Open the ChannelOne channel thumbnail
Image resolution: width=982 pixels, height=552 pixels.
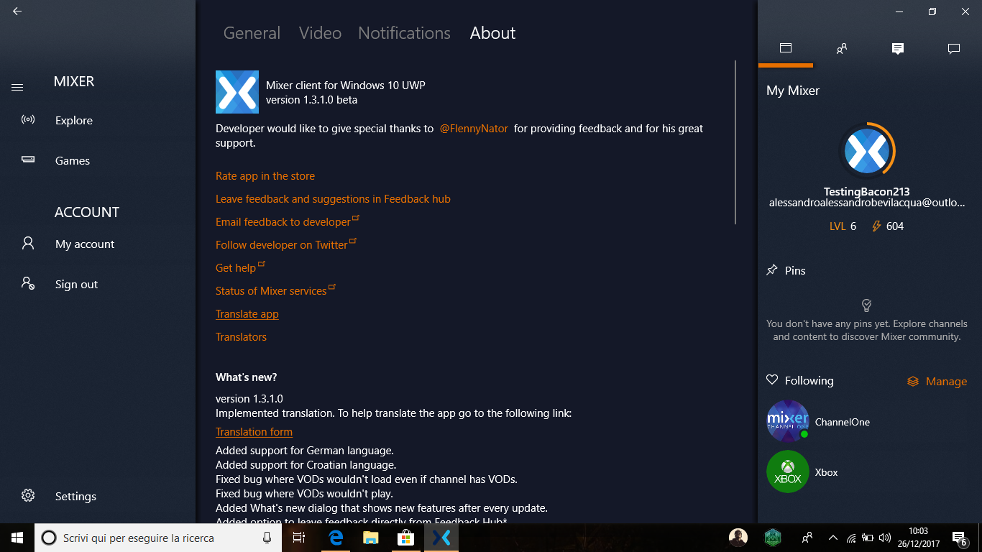tap(788, 421)
